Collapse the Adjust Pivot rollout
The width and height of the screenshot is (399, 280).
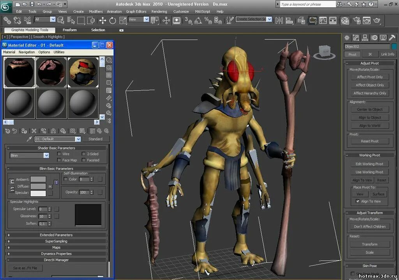coord(369,63)
